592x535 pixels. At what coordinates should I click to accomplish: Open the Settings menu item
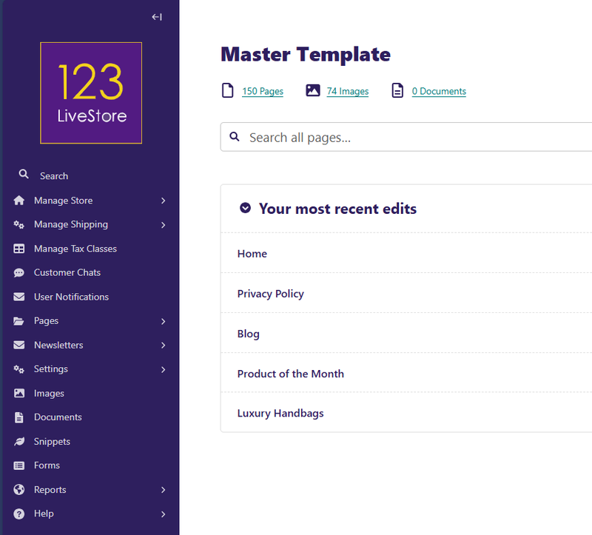pos(51,369)
